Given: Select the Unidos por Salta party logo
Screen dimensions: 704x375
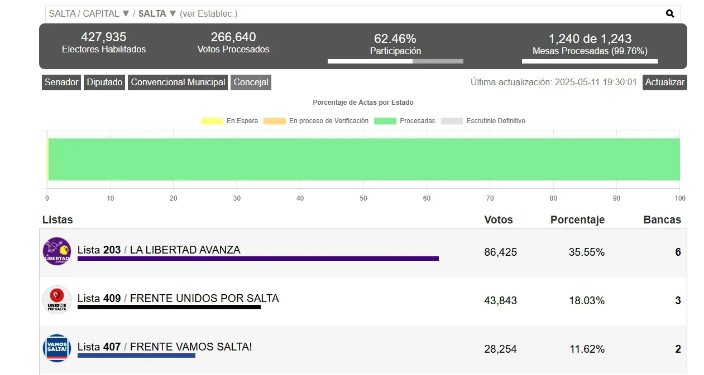Looking at the screenshot, I should point(56,300).
